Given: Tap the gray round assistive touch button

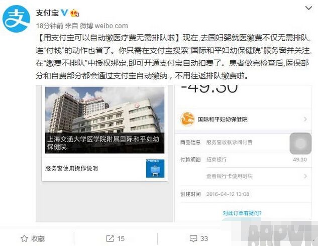Looking at the screenshot, I should coord(300,144).
